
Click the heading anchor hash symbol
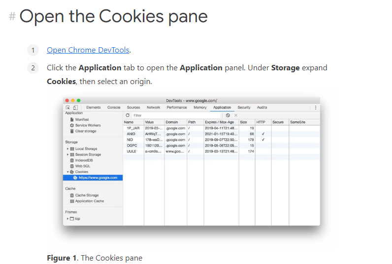(12, 16)
